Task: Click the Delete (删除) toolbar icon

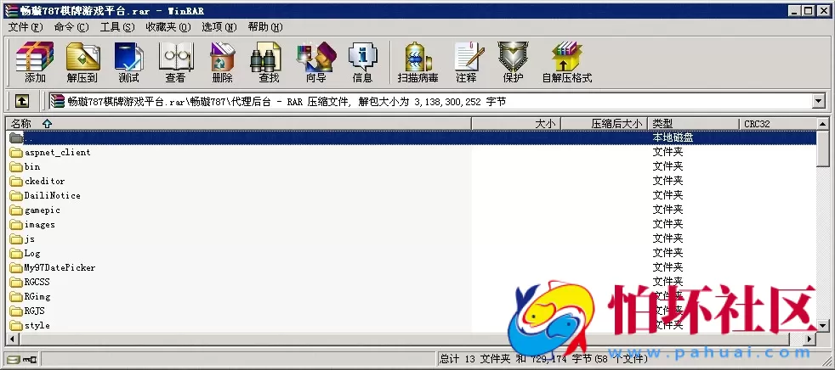Action: pyautogui.click(x=223, y=62)
